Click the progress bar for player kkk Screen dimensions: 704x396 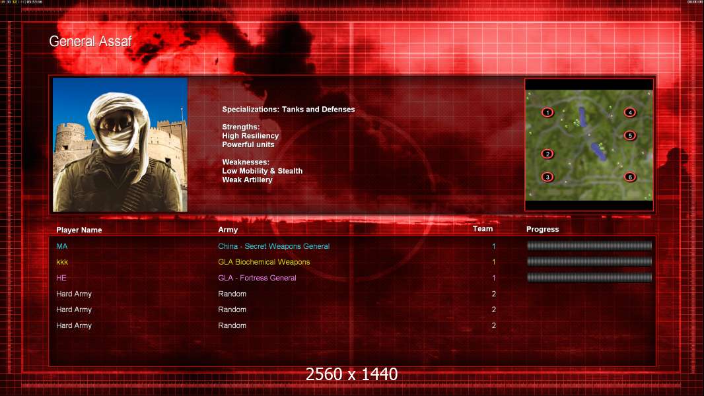click(589, 261)
